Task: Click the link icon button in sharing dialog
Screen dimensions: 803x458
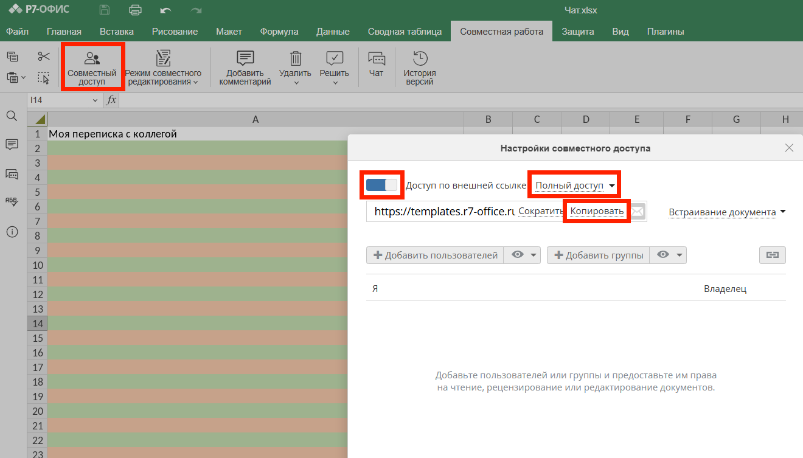Action: [x=773, y=255]
